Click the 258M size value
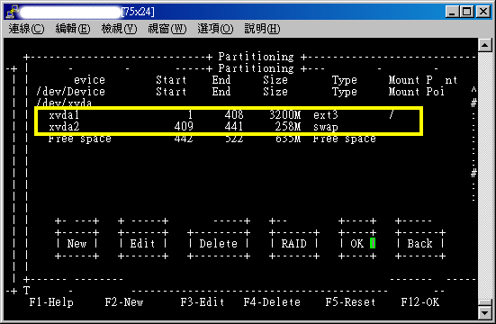Viewport: 496px width, 324px height. (x=288, y=127)
